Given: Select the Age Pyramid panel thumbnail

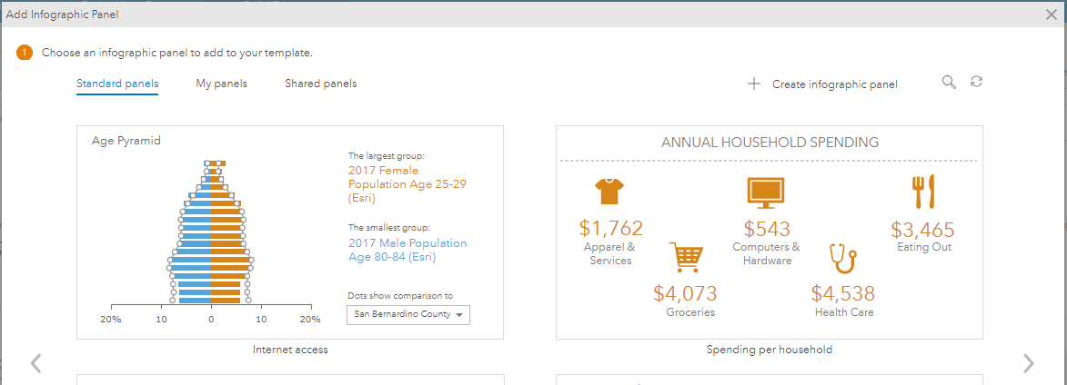Looking at the screenshot, I should (289, 232).
